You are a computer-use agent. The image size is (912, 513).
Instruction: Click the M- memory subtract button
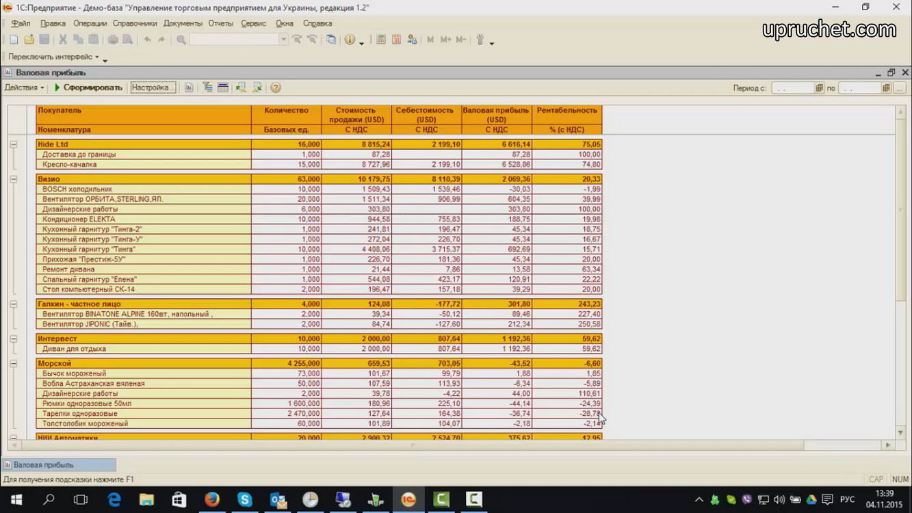click(x=461, y=40)
